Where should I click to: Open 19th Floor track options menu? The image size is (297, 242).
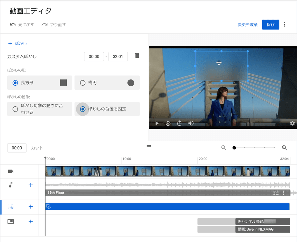tap(284, 193)
